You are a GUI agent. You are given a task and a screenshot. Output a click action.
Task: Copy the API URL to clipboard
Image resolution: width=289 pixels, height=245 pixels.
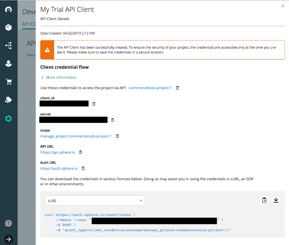coord(81,152)
